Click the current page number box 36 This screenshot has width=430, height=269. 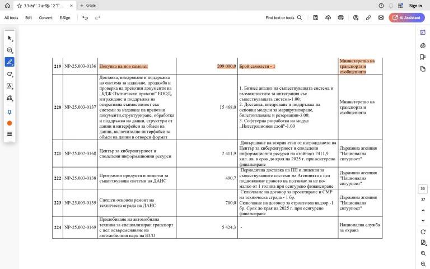pyautogui.click(x=423, y=189)
